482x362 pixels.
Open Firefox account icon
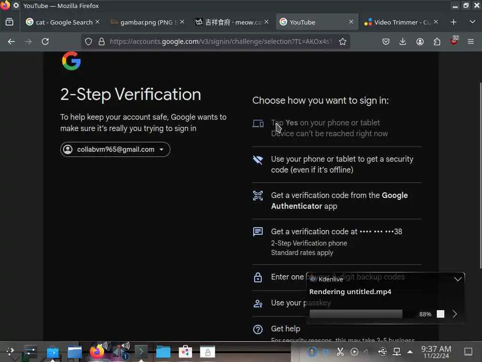[420, 41]
